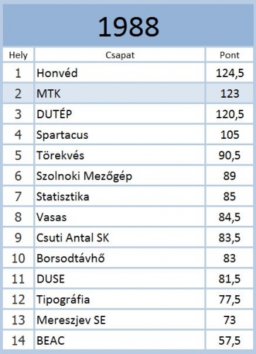Click the Csuti Antal SK cell
This screenshot has width=256, height=354.
tap(120, 238)
